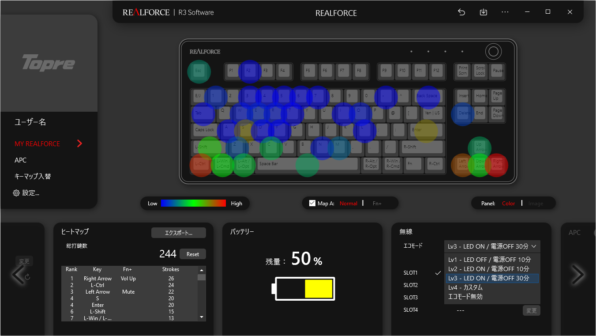This screenshot has height=336, width=596.
Task: Click the Rank column header
Action: point(71,269)
